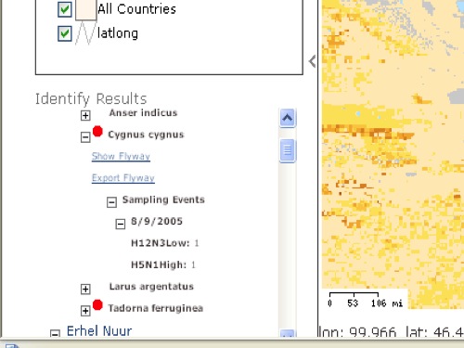Expand the Larus argentatus entry

coord(85,289)
